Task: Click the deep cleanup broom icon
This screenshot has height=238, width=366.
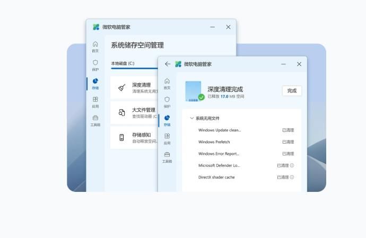Action: pyautogui.click(x=121, y=87)
